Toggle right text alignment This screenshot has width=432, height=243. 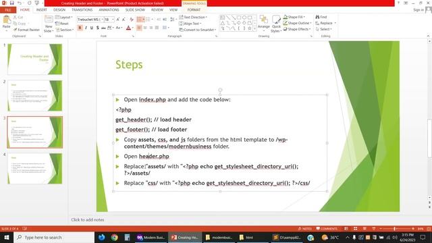coord(151,28)
